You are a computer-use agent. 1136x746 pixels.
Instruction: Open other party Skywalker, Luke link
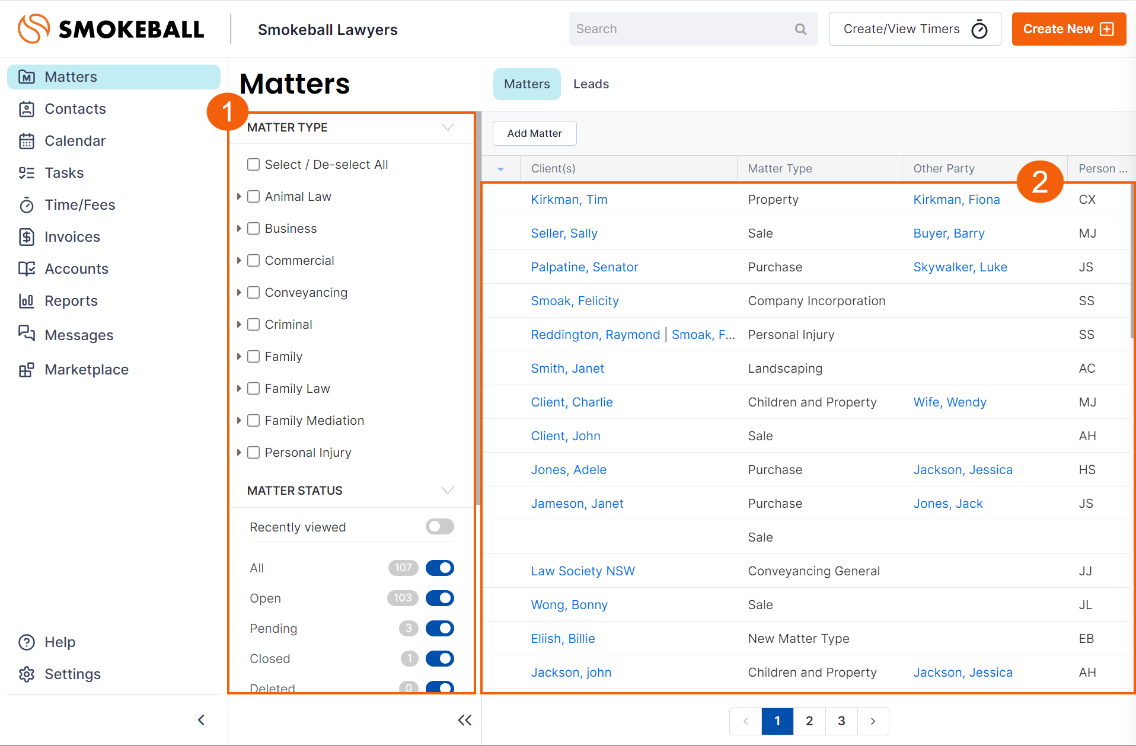[x=960, y=267]
